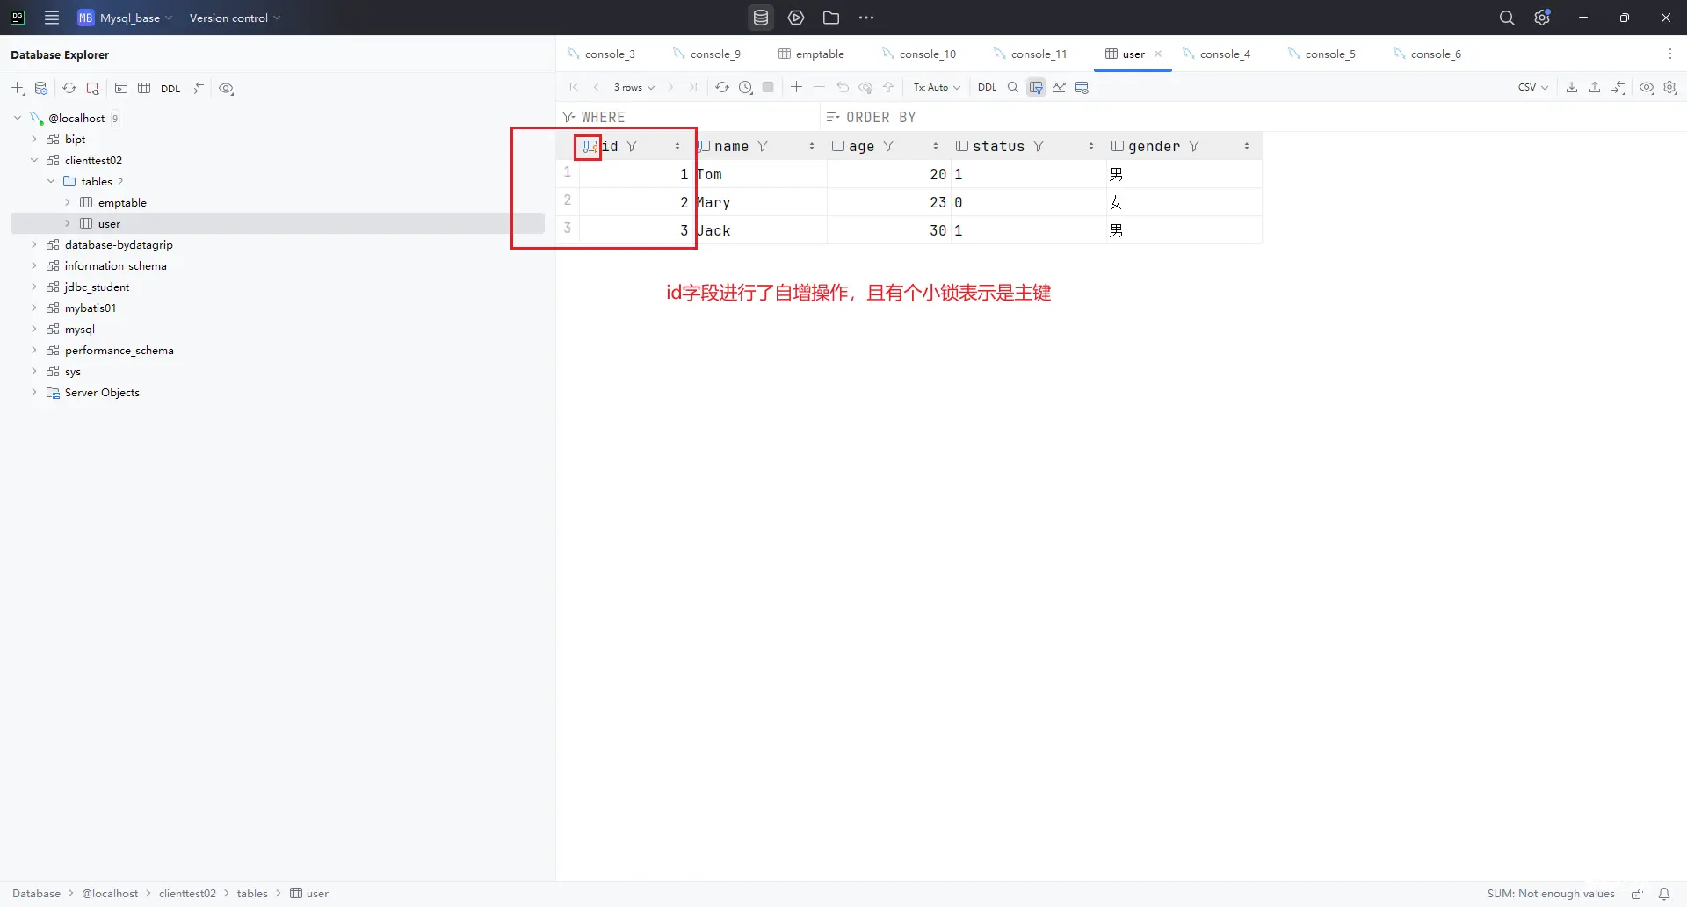This screenshot has width=1687, height=907.
Task: Open the 3 rows page size dropdown
Action: [x=634, y=87]
